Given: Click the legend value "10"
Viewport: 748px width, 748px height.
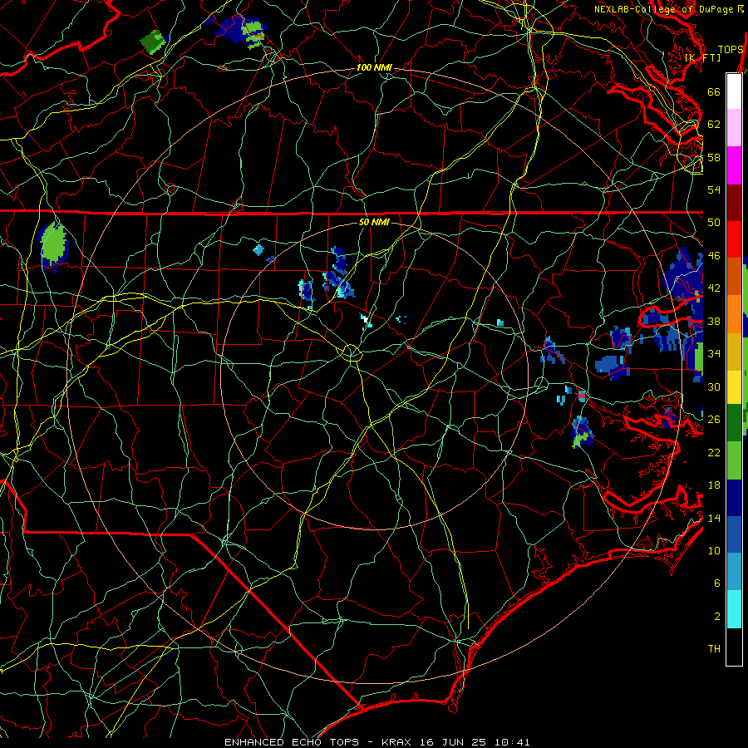Looking at the screenshot, I should click(714, 550).
